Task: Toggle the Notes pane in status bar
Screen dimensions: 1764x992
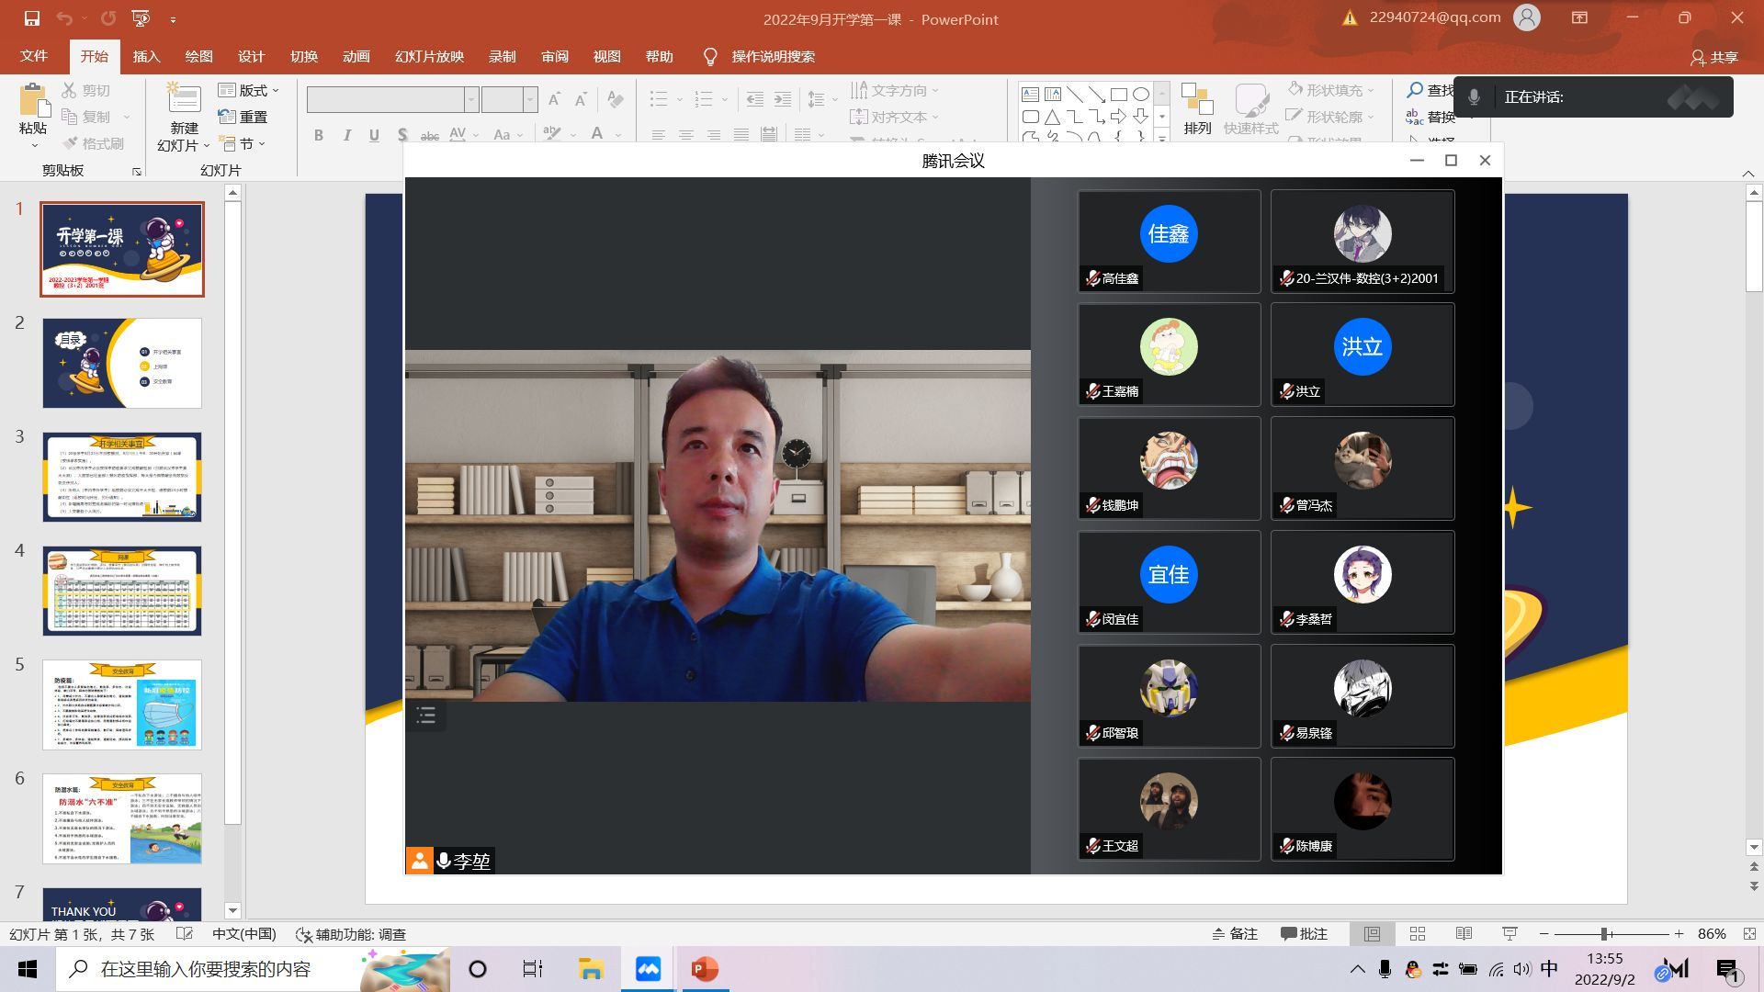Action: (x=1234, y=933)
